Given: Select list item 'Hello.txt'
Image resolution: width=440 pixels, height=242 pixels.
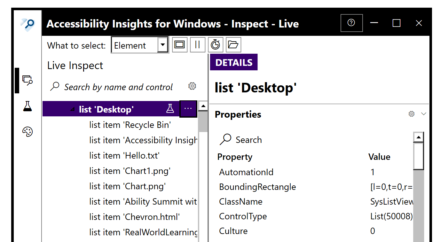Looking at the screenshot, I should [124, 155].
